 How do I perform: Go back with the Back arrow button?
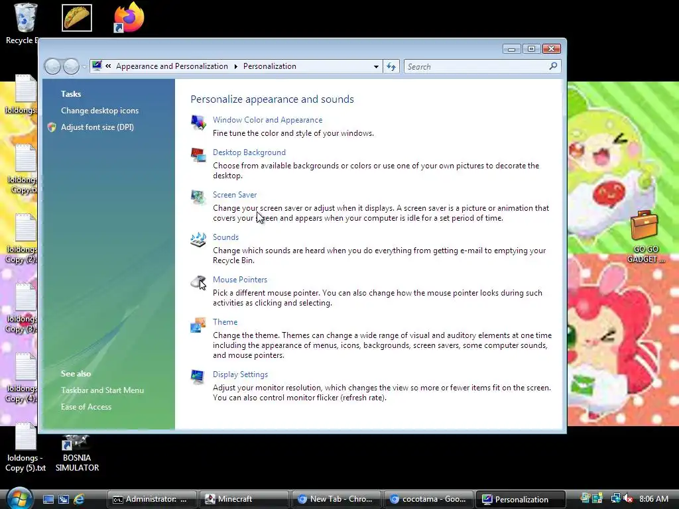(52, 67)
